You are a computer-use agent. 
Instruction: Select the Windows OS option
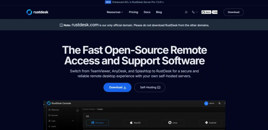coord(97,123)
